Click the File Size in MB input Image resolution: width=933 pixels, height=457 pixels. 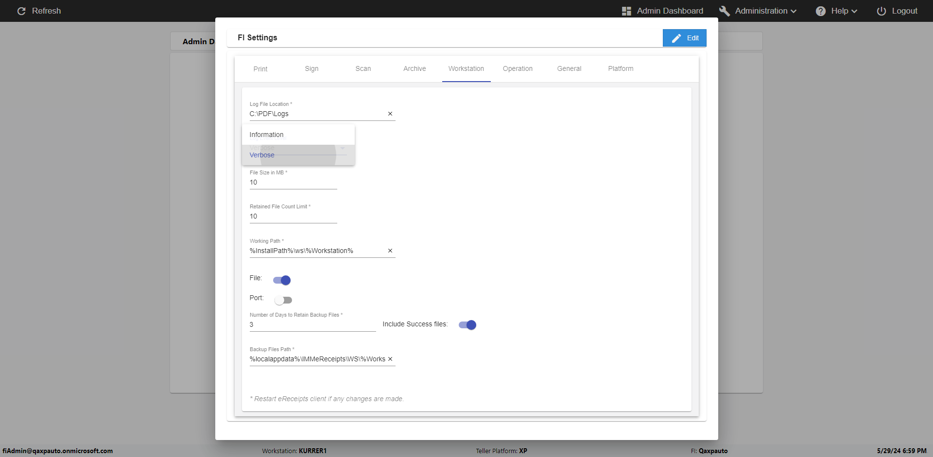tap(294, 183)
